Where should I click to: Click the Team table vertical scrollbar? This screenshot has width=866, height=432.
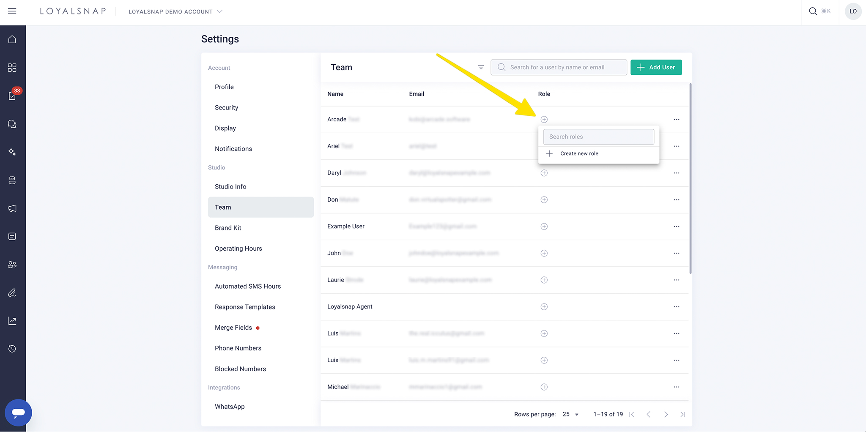691,178
